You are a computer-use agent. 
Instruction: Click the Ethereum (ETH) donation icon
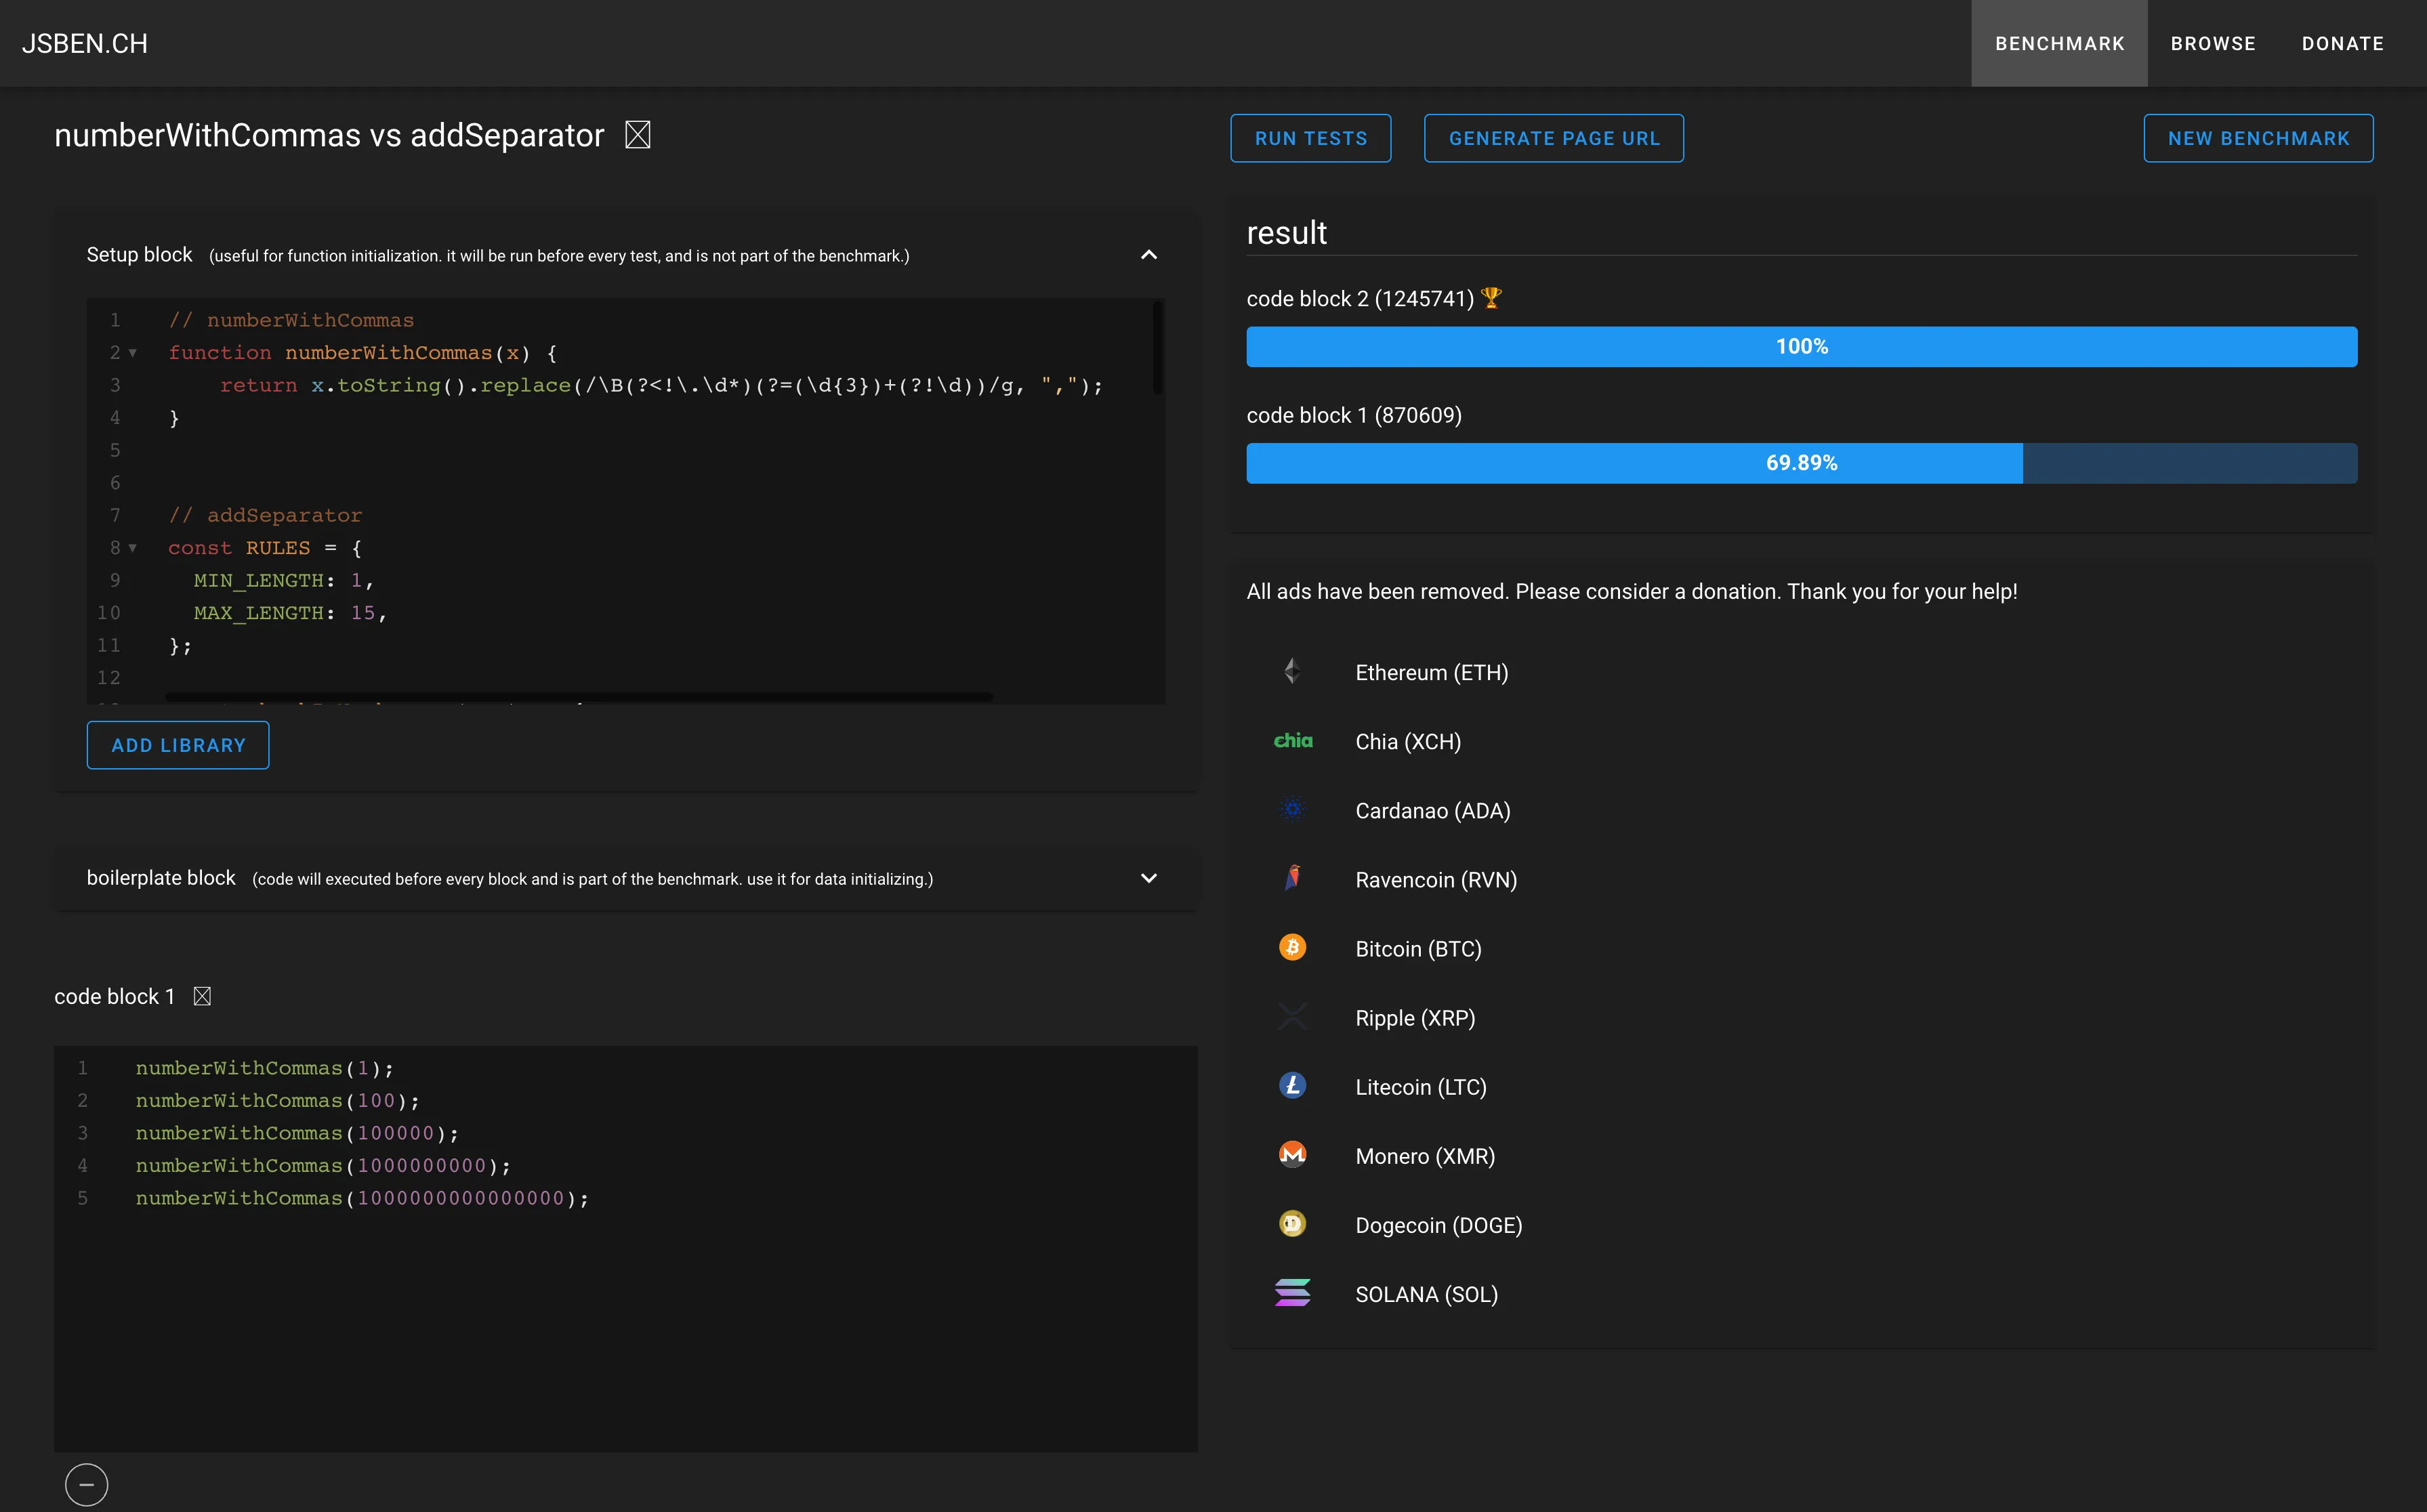[1292, 671]
